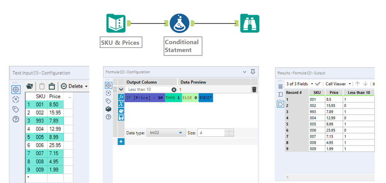Decrease Size with the down stepper
This screenshot has height=183, width=386.
[x=229, y=135]
